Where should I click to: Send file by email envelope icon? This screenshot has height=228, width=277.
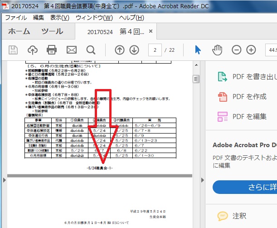[x=71, y=50]
